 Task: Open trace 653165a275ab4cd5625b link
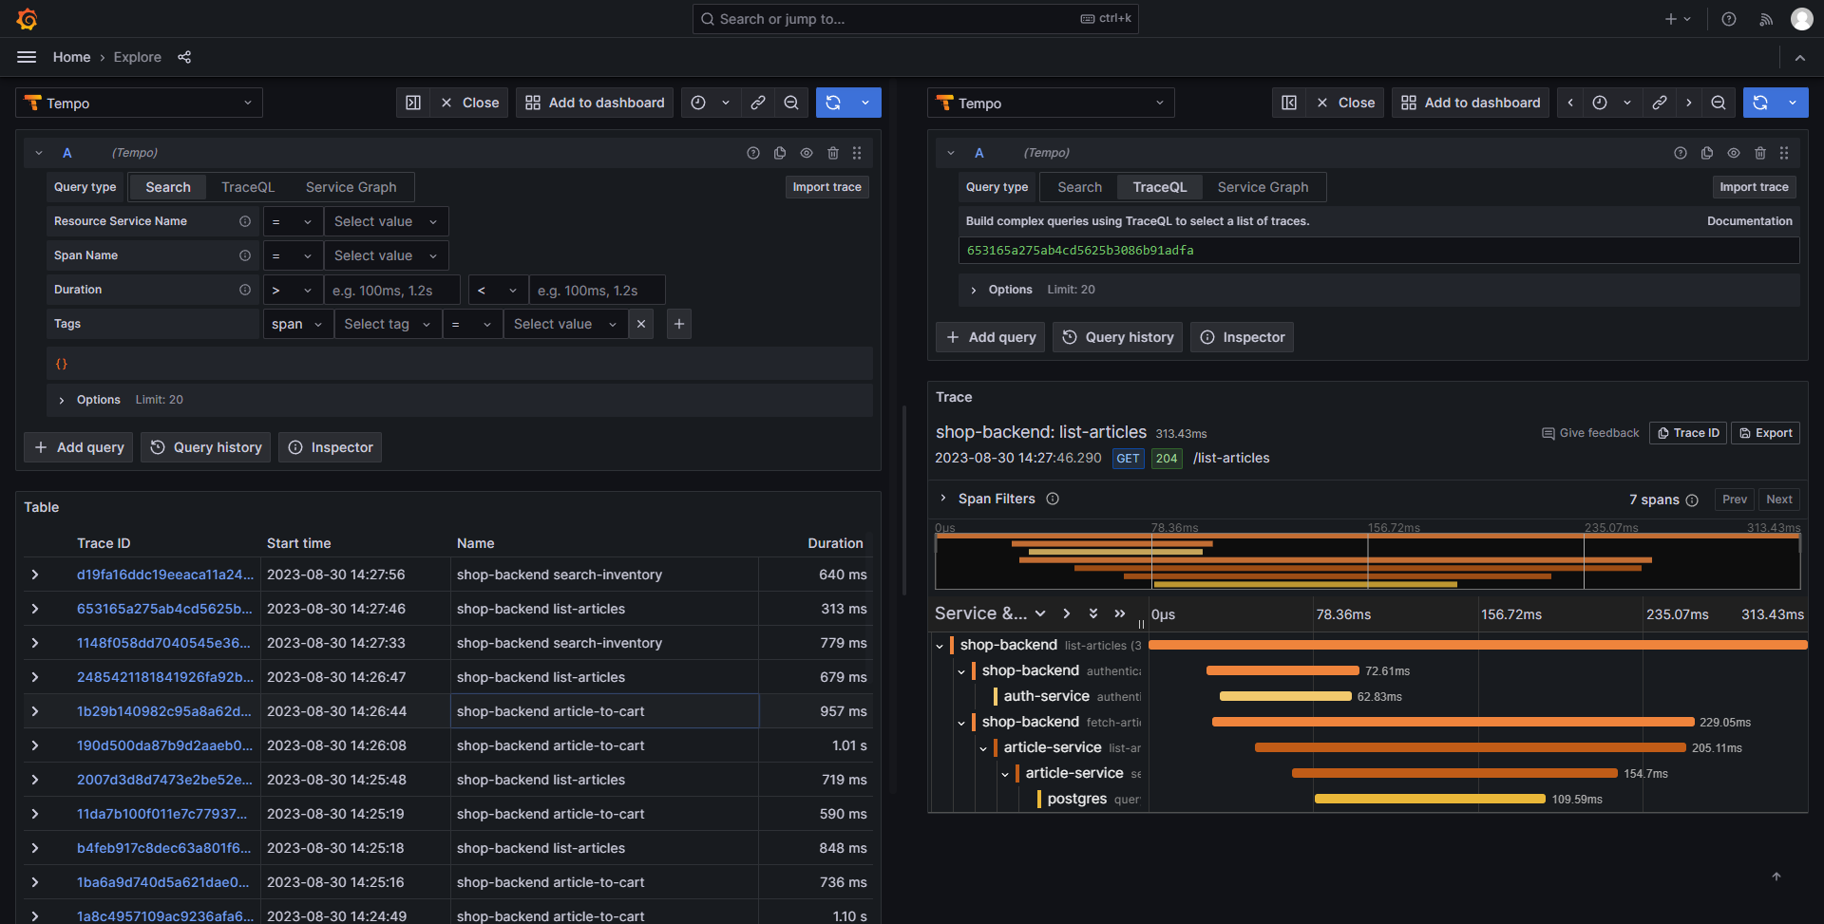[164, 609]
